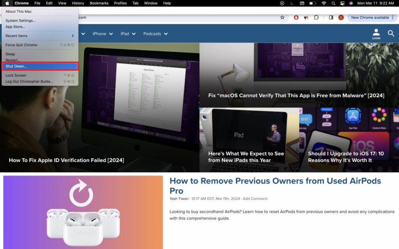Choose System Settings in the Apple menu

[x=20, y=20]
